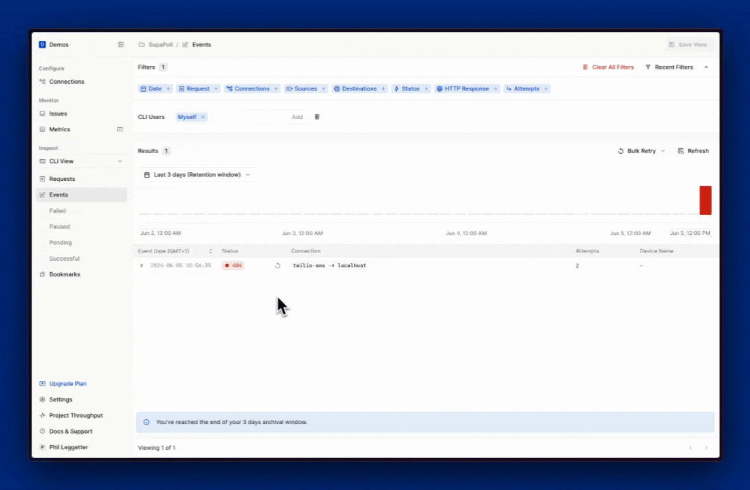Add a Sources filter
Image resolution: width=750 pixels, height=490 pixels.
(x=306, y=89)
